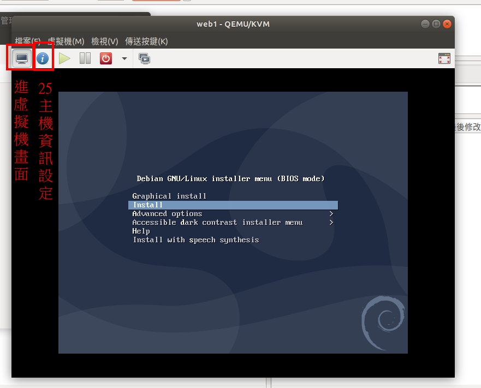
Task: Click the web1 - QEMU/KVM title bar
Action: [x=233, y=24]
